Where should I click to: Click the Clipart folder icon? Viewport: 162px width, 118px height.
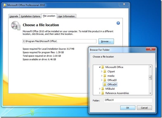click(105, 71)
